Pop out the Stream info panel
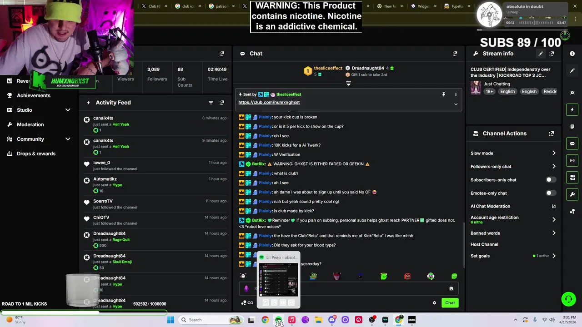582x327 pixels. click(x=552, y=54)
